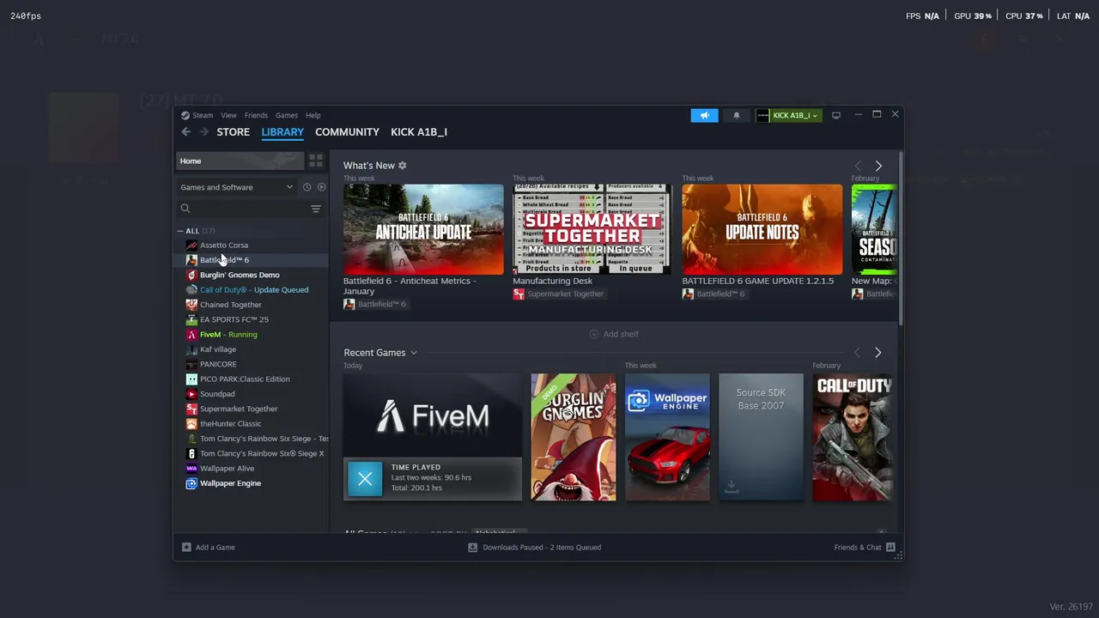Collapse the ALL games category
The image size is (1099, 618).
tap(180, 231)
